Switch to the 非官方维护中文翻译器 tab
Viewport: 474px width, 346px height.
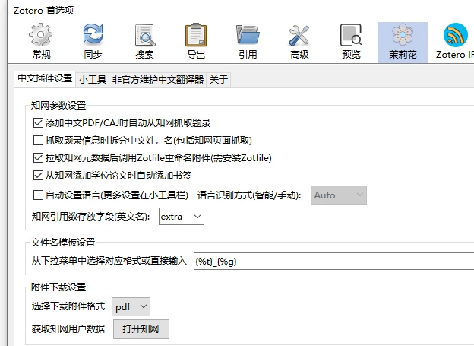click(158, 80)
